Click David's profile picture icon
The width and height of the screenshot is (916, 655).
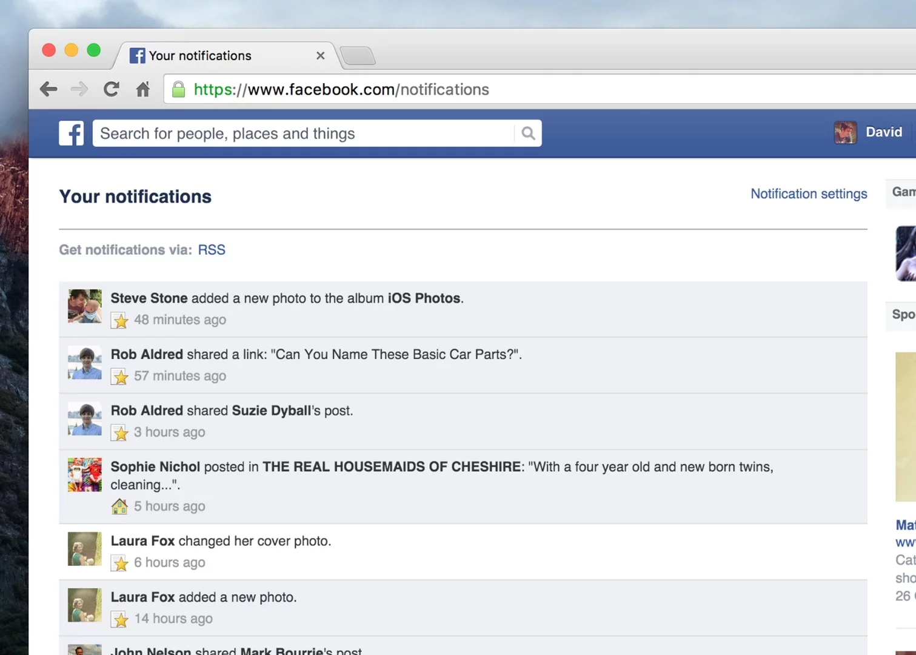point(844,132)
